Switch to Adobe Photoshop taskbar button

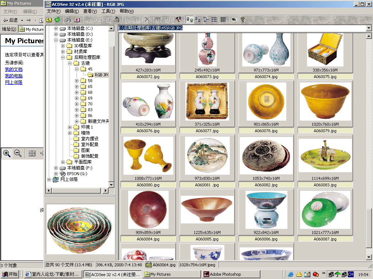pos(231,274)
